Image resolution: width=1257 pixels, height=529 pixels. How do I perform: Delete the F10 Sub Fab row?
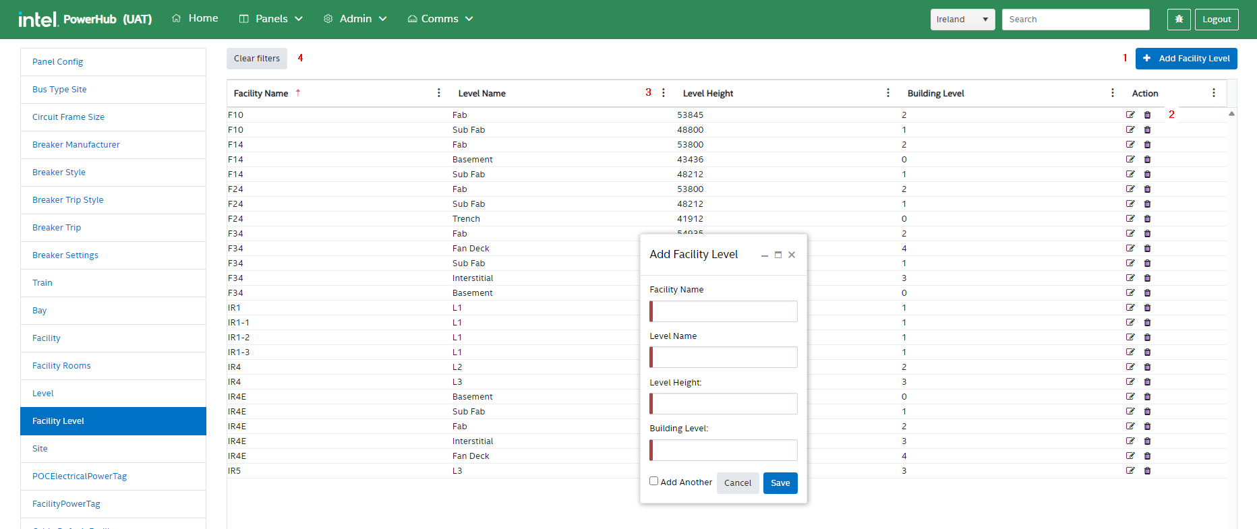click(1147, 130)
